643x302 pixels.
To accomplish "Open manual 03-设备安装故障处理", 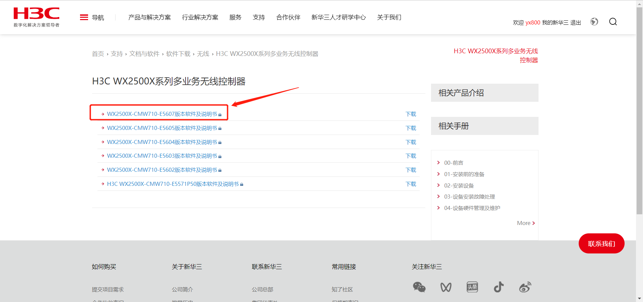I will [470, 197].
